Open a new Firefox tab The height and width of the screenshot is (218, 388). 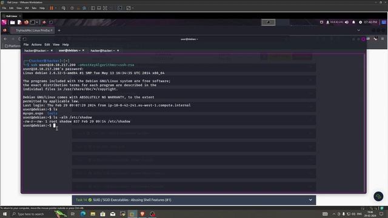pyautogui.click(x=59, y=30)
